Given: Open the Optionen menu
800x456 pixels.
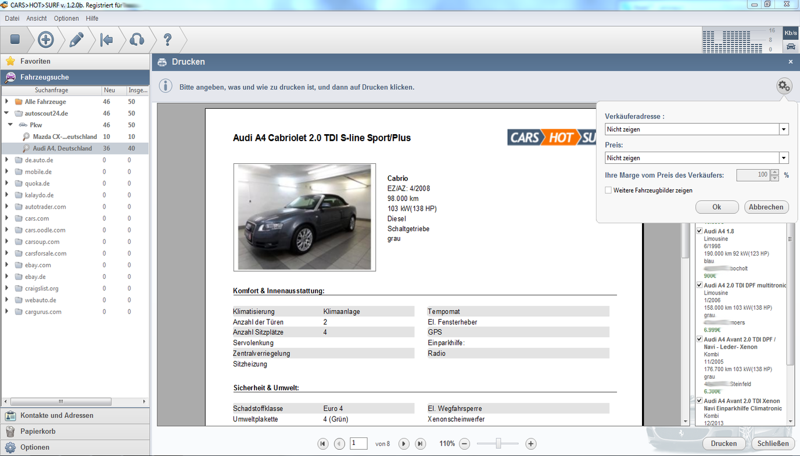Looking at the screenshot, I should tap(66, 19).
